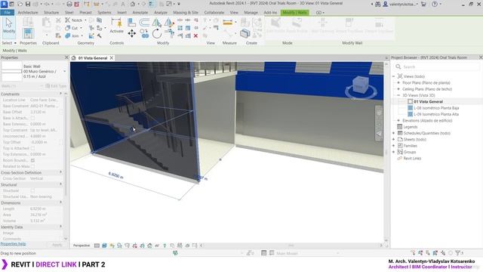Click the view horizontal scrollbar
483x272 pixels.
pos(291,246)
